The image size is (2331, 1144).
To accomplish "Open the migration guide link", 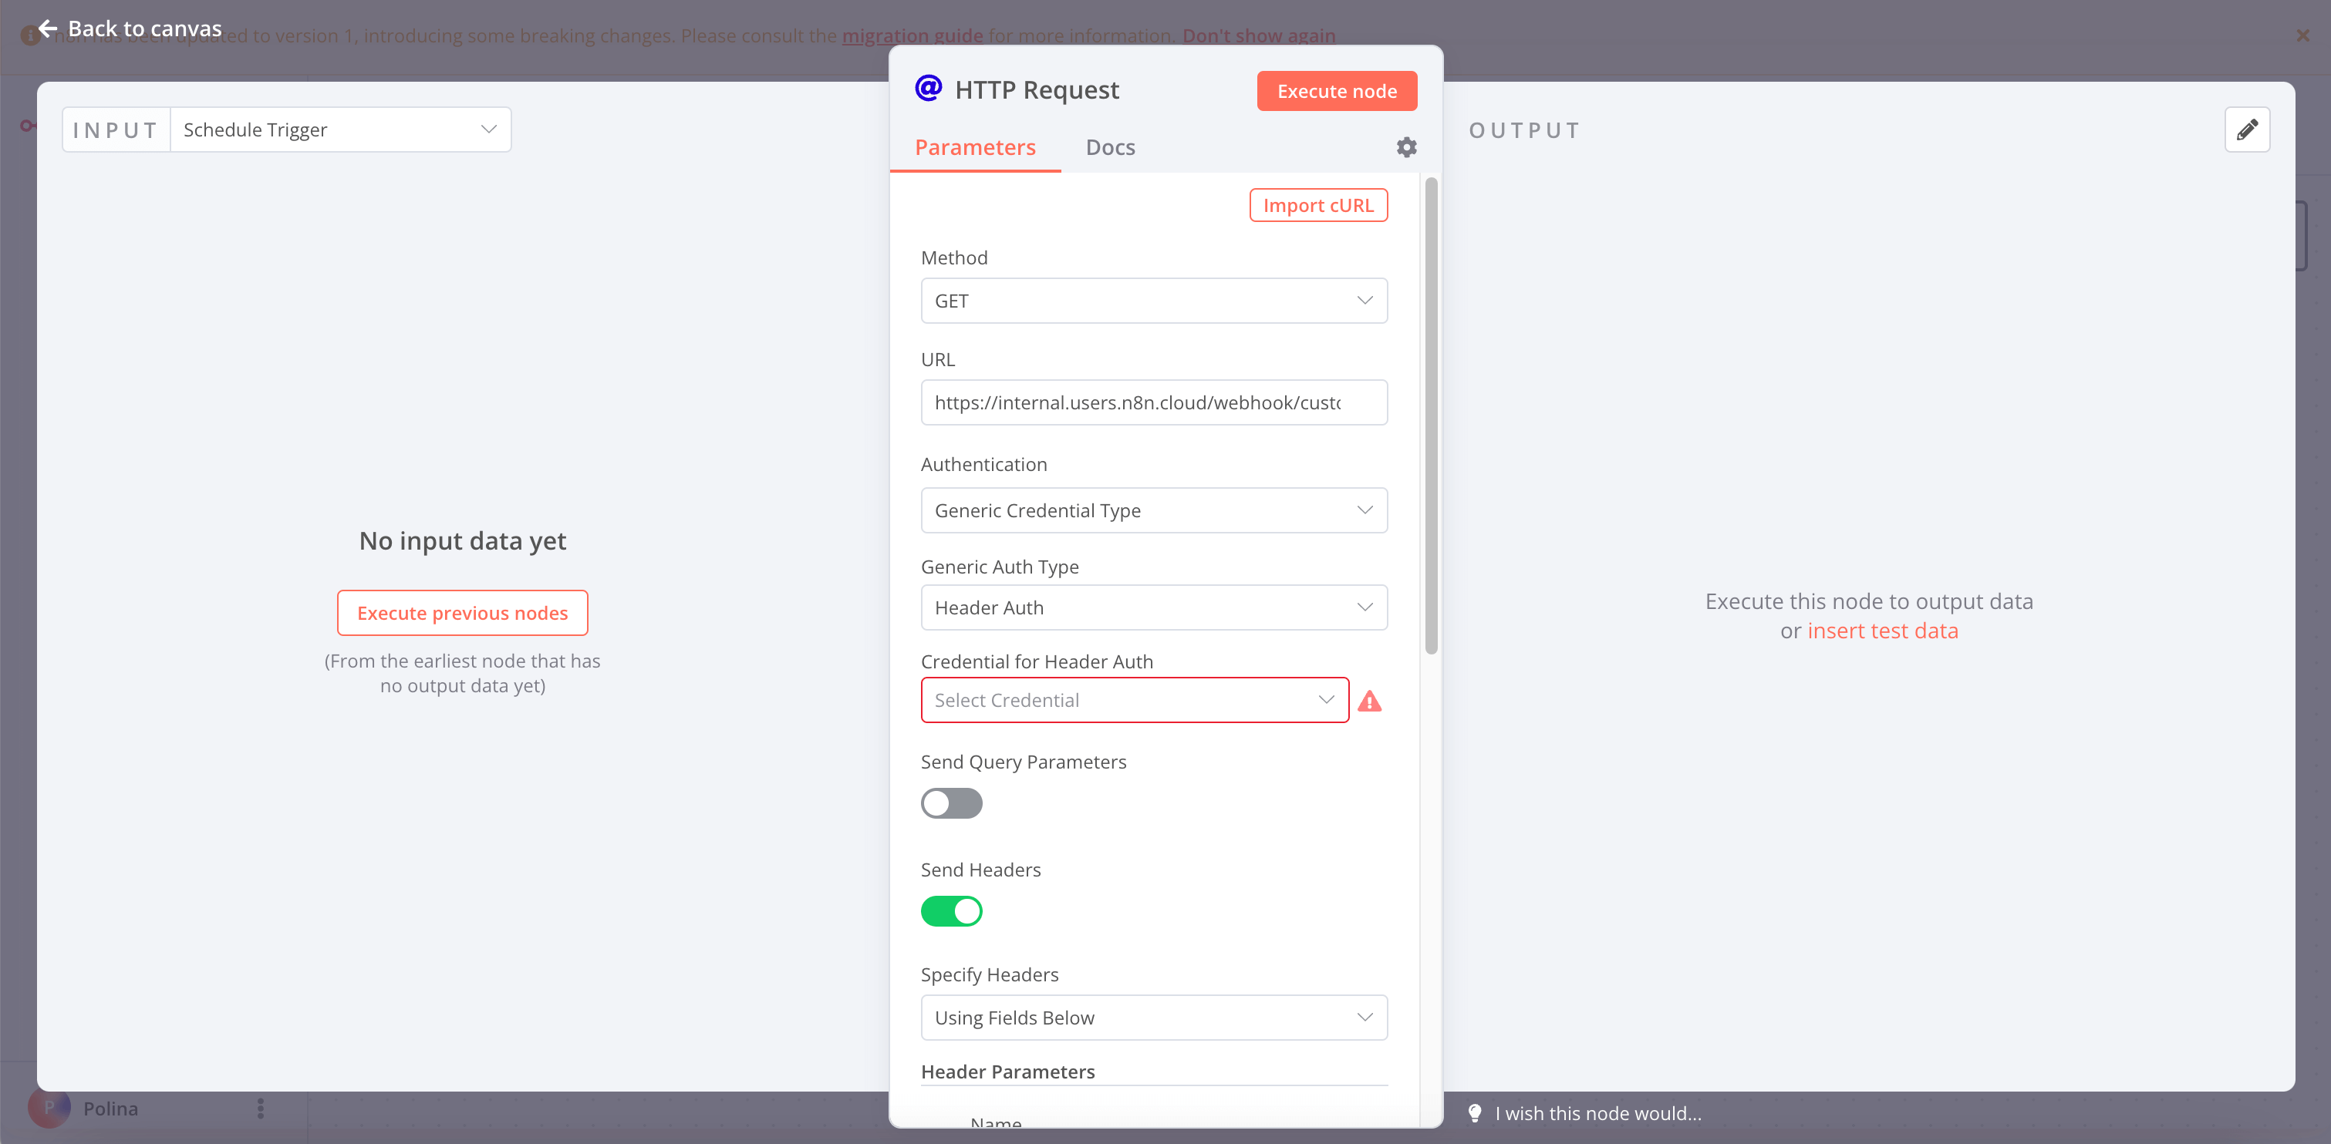I will (912, 35).
